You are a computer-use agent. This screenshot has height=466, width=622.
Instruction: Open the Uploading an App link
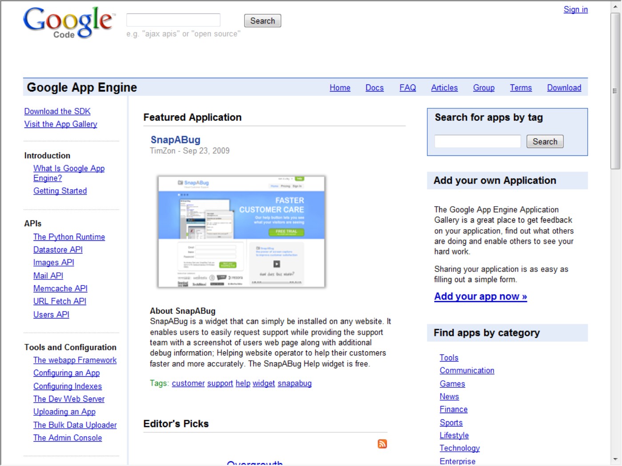(x=64, y=412)
